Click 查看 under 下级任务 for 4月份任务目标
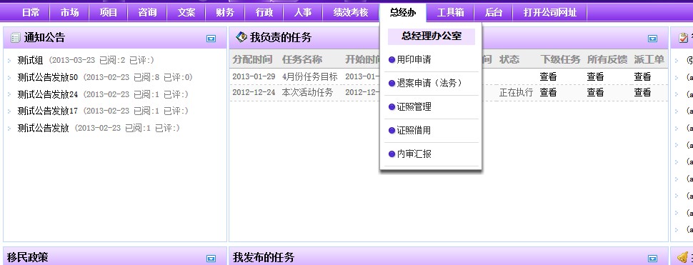 548,77
